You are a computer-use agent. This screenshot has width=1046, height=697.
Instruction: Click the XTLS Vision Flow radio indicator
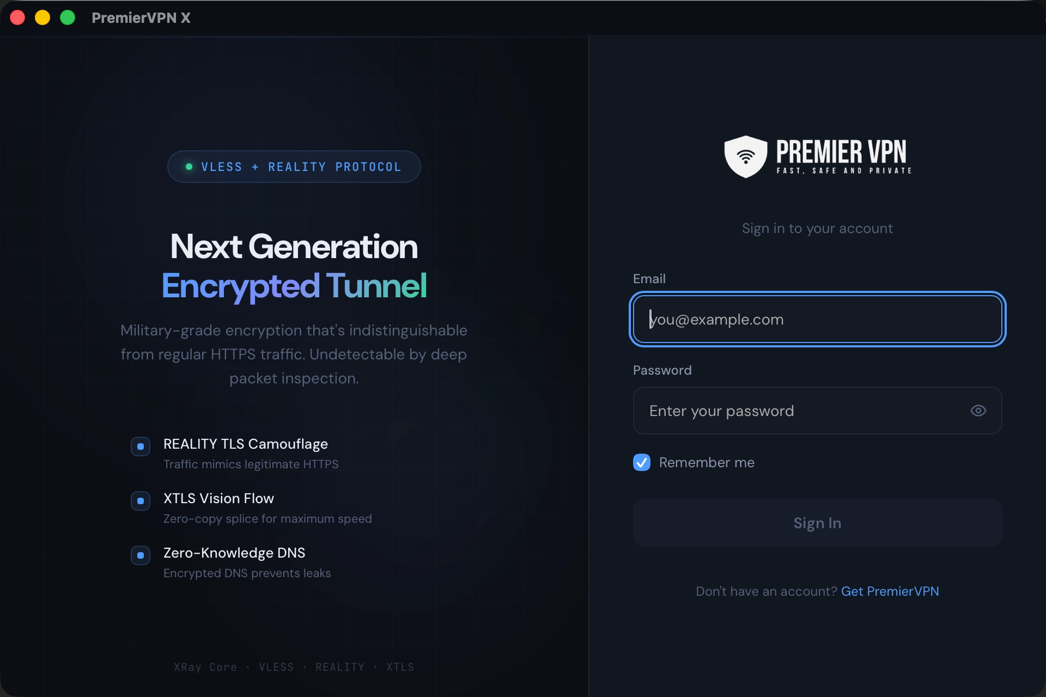[141, 501]
